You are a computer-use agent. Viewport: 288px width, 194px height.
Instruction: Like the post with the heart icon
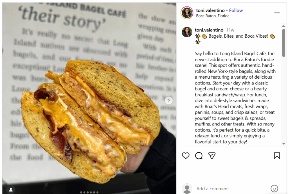point(186,156)
